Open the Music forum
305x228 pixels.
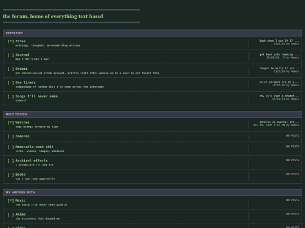tap(20, 200)
